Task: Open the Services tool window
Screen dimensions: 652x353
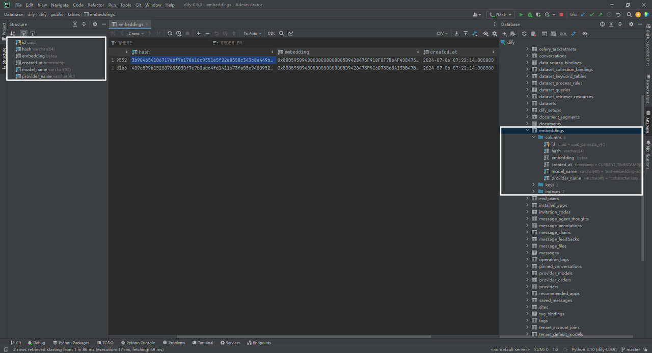Action: click(230, 343)
